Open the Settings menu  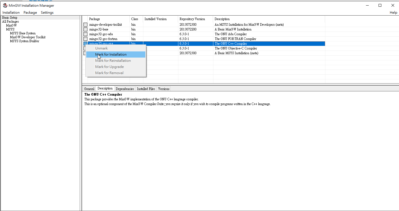click(x=47, y=13)
